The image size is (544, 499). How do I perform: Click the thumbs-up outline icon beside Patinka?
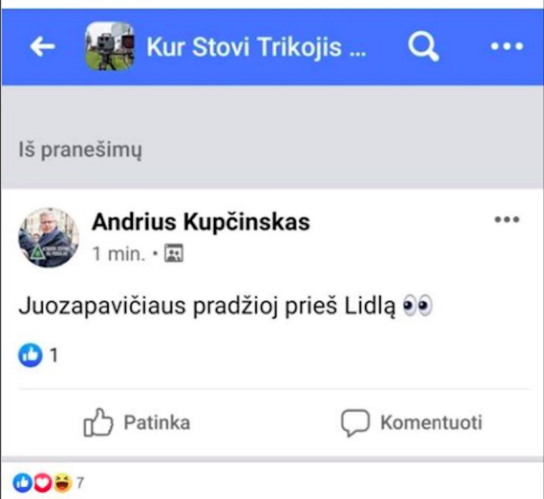pyautogui.click(x=98, y=422)
